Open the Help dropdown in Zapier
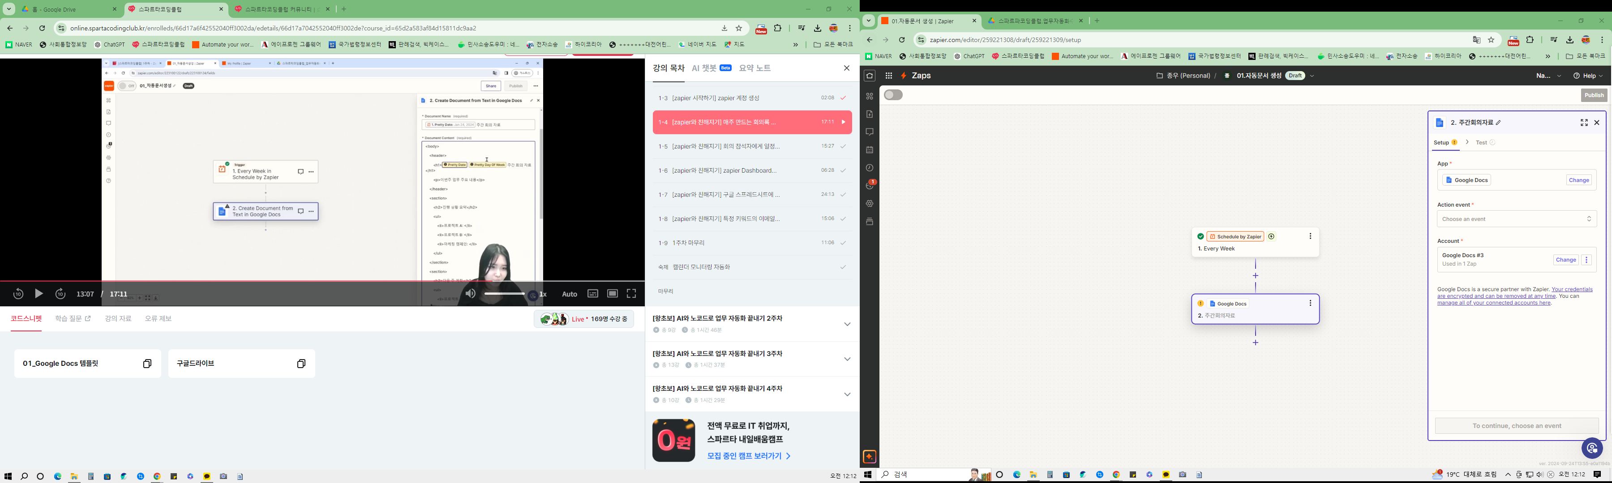The height and width of the screenshot is (483, 1612). pyautogui.click(x=1588, y=76)
